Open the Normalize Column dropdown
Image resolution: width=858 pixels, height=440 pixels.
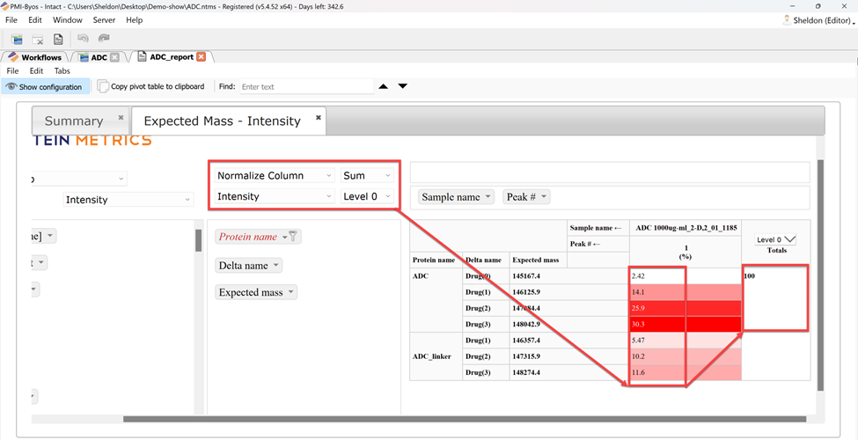click(x=275, y=175)
